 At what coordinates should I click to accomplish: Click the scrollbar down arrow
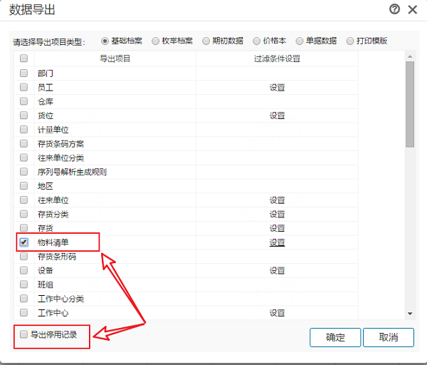[x=410, y=314]
